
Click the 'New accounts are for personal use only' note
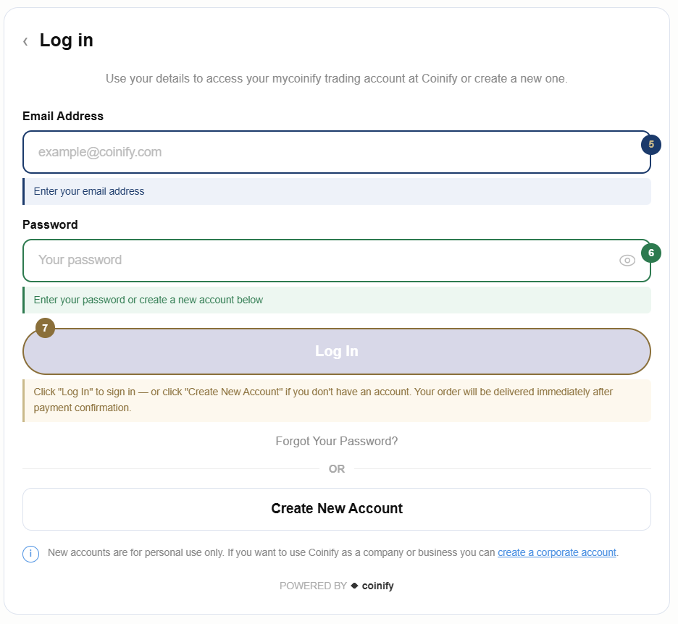tap(333, 553)
